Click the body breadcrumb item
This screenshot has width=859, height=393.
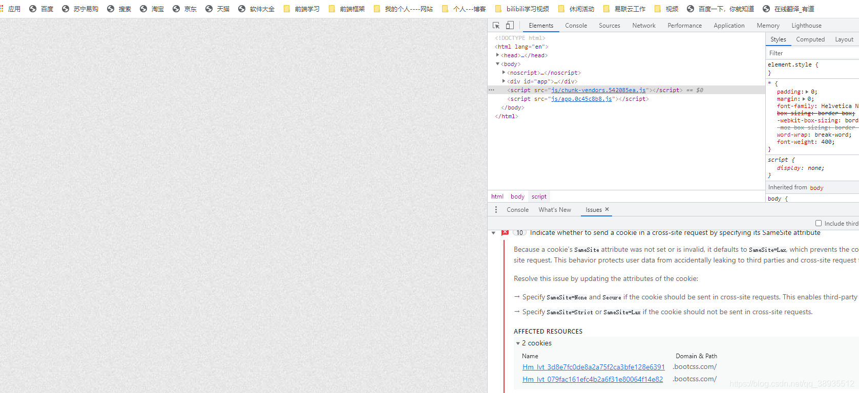click(517, 196)
